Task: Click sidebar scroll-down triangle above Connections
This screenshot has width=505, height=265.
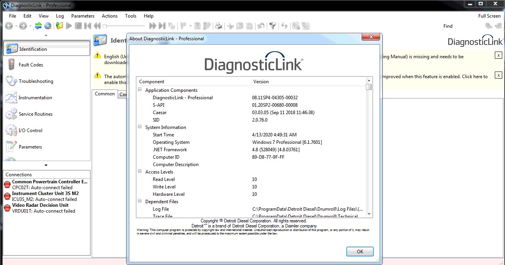Action: click(x=46, y=165)
